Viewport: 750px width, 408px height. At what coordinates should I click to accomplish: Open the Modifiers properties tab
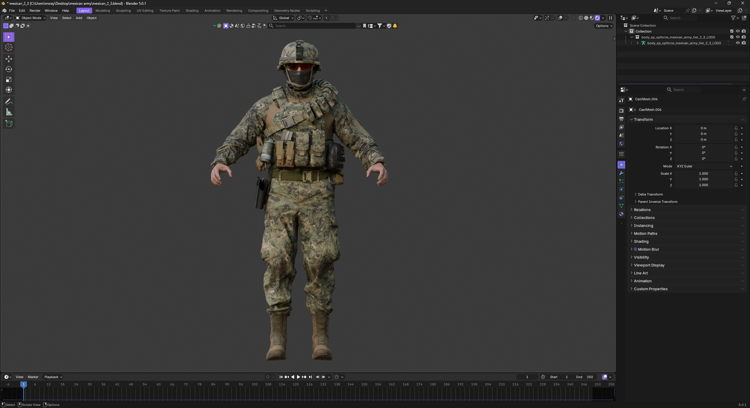click(621, 173)
